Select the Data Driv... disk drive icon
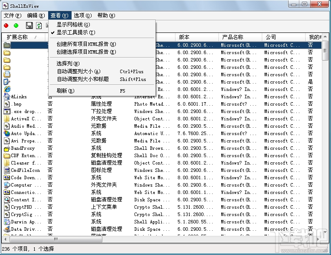The image size is (331, 255). 7,229
